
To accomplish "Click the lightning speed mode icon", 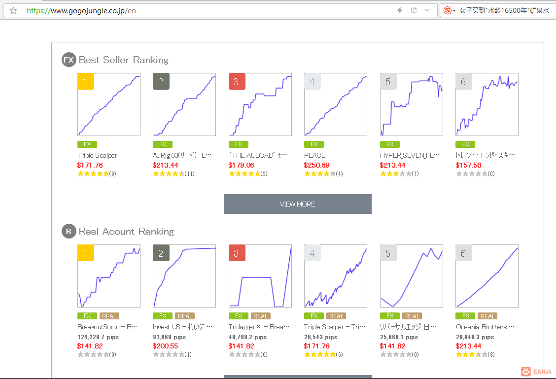I will tap(400, 11).
